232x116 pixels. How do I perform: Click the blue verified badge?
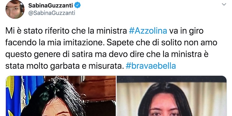click(x=77, y=6)
